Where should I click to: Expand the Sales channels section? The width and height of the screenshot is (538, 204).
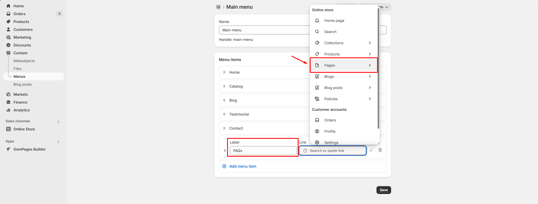pyautogui.click(x=58, y=122)
